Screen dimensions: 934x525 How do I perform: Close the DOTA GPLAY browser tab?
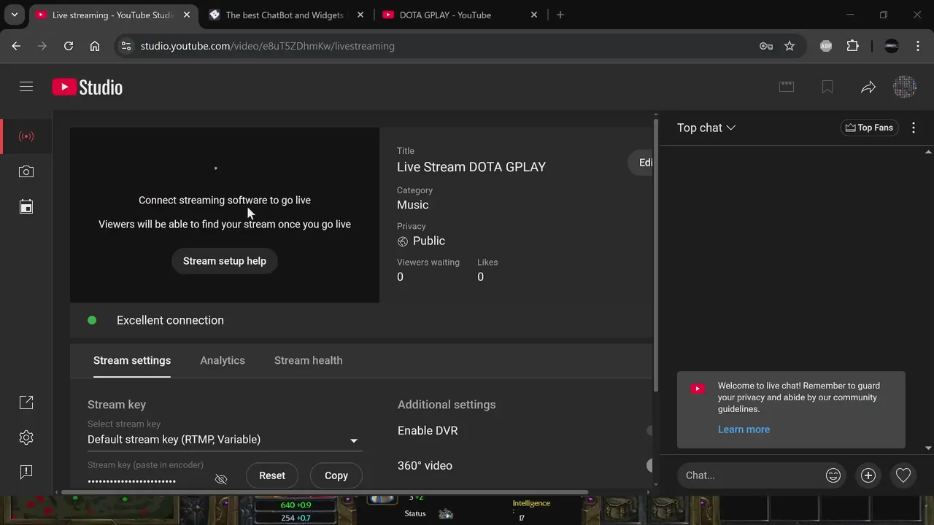click(534, 15)
